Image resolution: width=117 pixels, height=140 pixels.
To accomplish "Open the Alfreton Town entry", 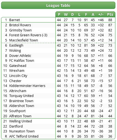I will 20,116.
